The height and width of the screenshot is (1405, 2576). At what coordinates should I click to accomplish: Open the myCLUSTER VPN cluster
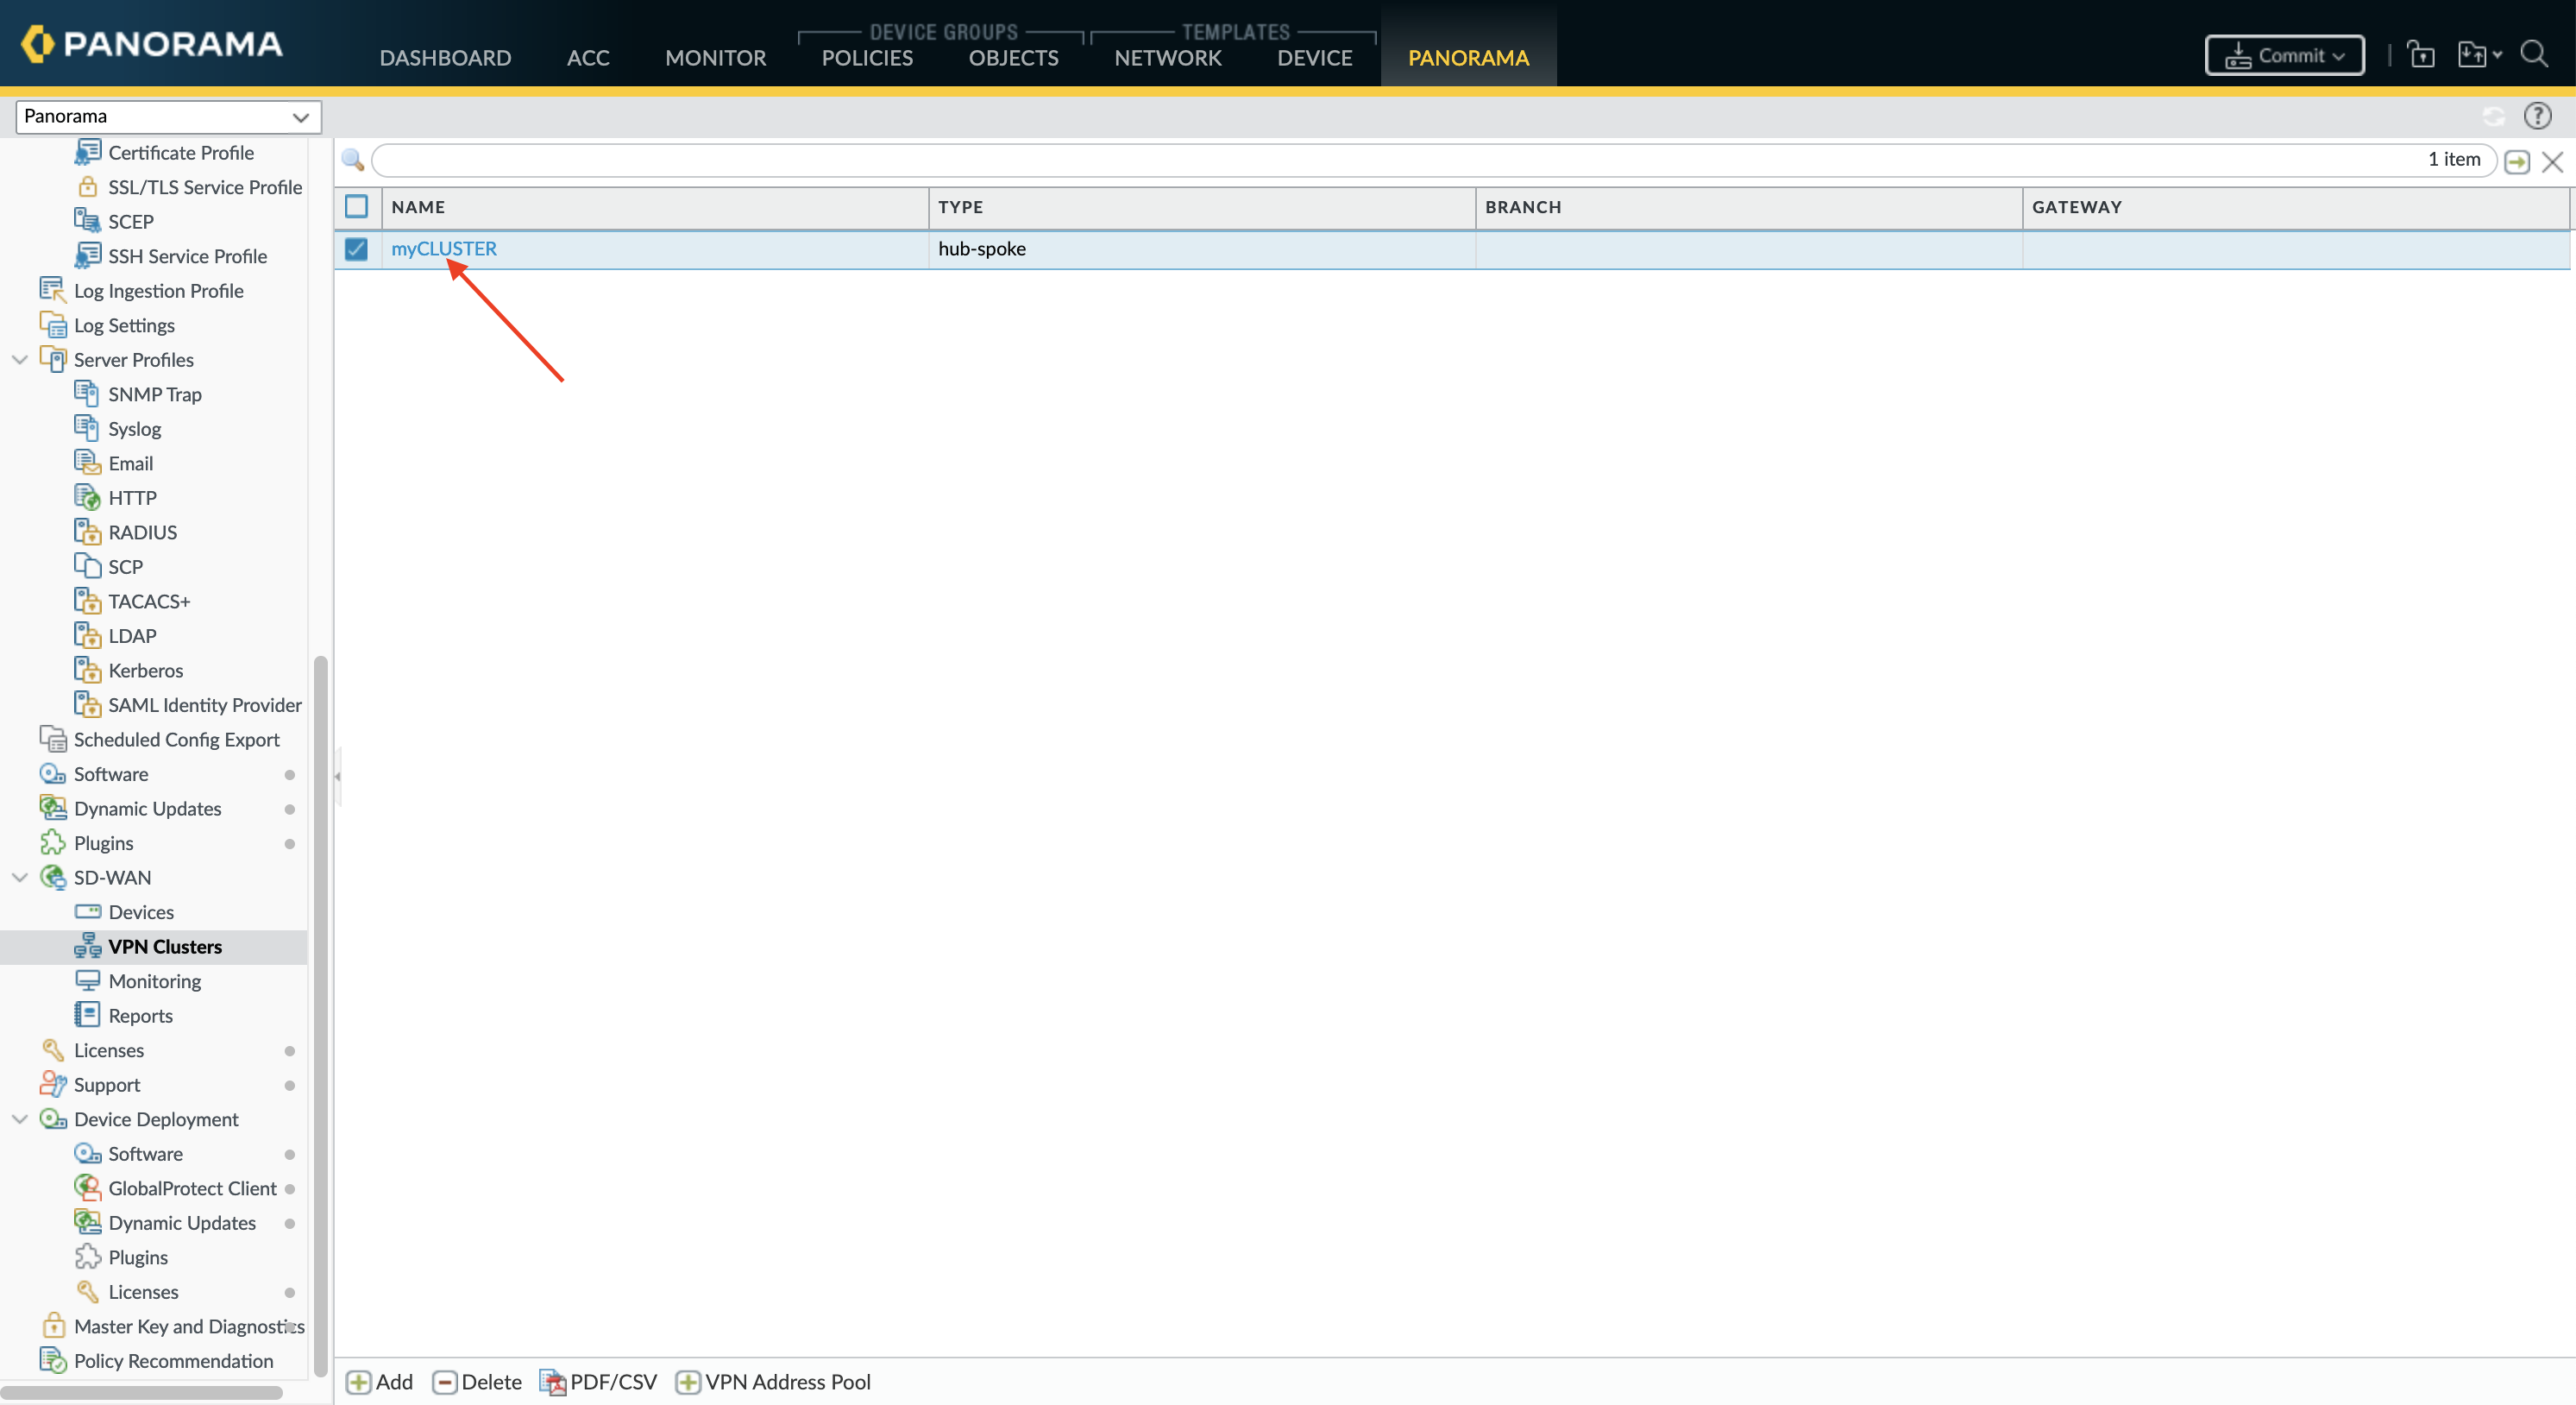pyautogui.click(x=443, y=249)
